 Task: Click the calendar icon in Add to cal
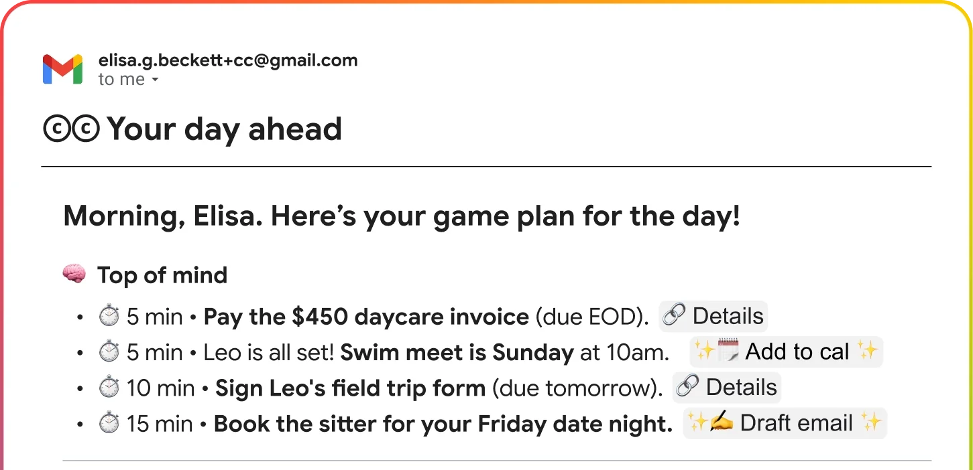point(728,351)
